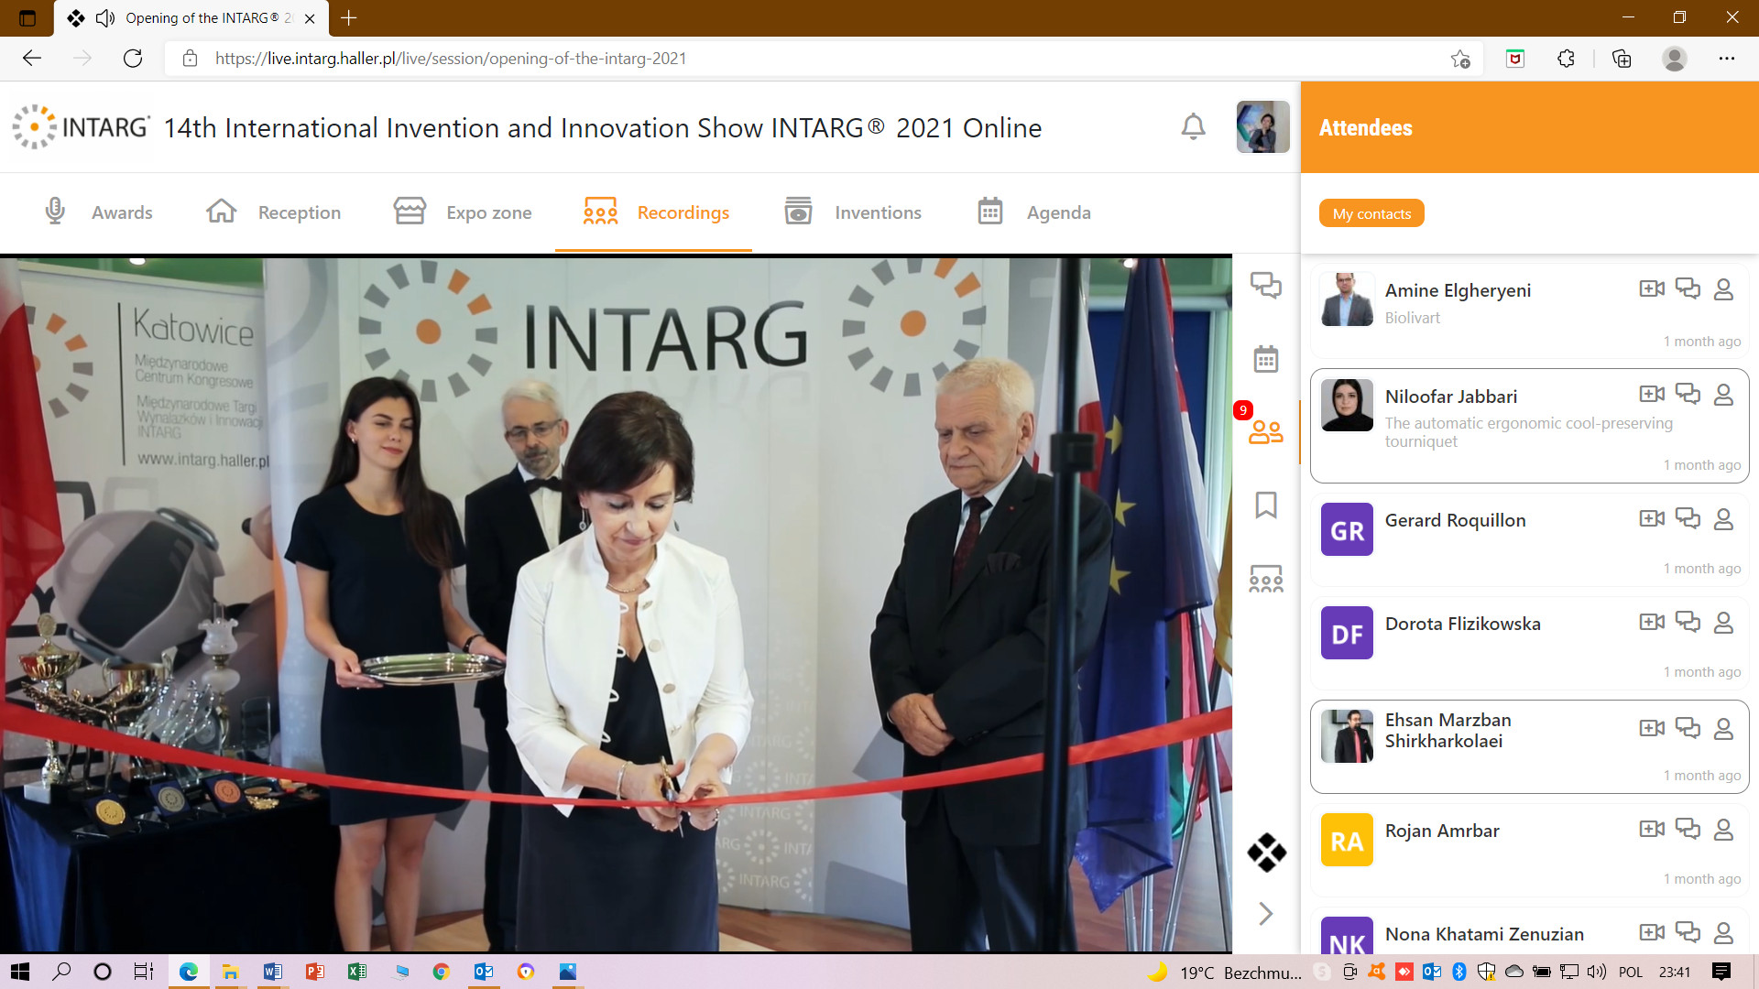Open chat with Gerard Roquillon
1759x989 pixels.
point(1688,519)
